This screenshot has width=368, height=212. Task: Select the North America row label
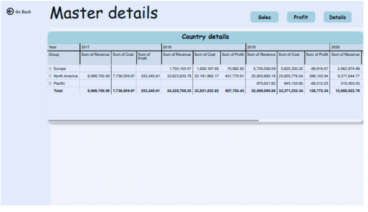66,77
